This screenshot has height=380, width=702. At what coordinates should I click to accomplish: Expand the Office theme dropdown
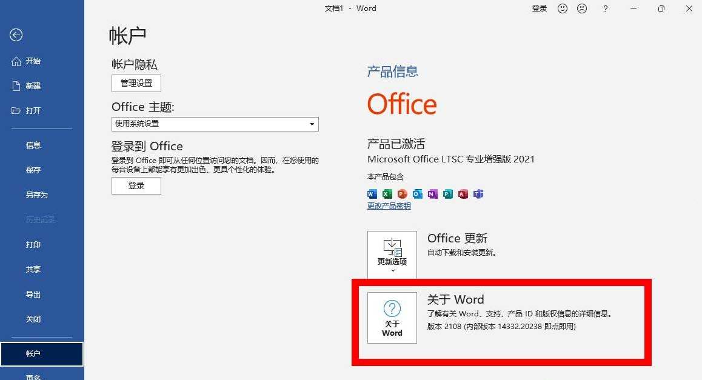(312, 124)
